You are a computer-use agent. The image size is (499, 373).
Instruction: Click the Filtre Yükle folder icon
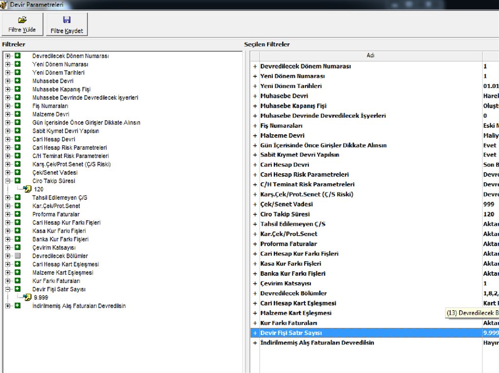22,20
